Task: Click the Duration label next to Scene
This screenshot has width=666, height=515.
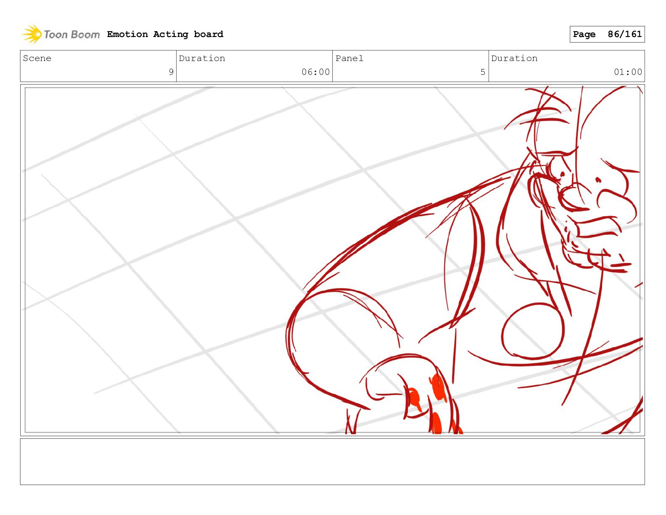Action: click(202, 58)
